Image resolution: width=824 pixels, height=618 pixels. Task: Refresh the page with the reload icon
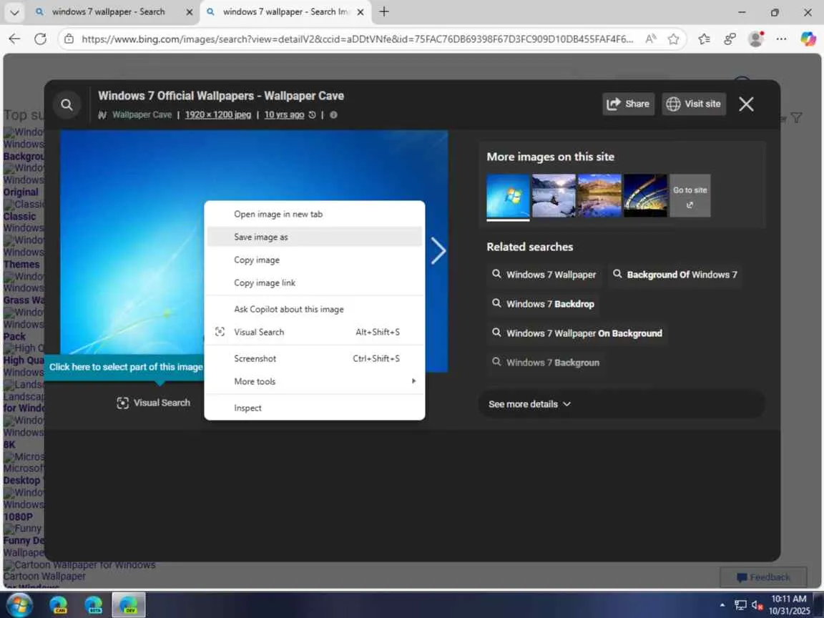pos(41,39)
